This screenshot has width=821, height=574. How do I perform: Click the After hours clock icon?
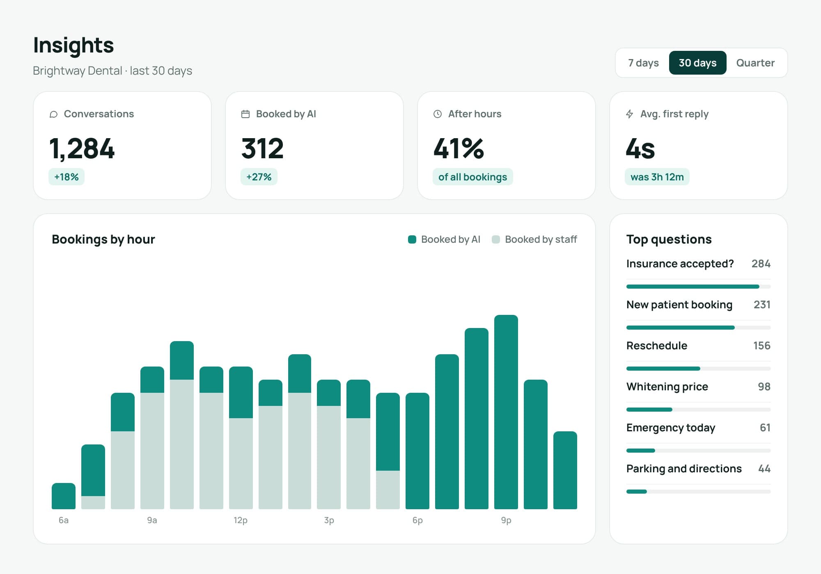point(438,114)
